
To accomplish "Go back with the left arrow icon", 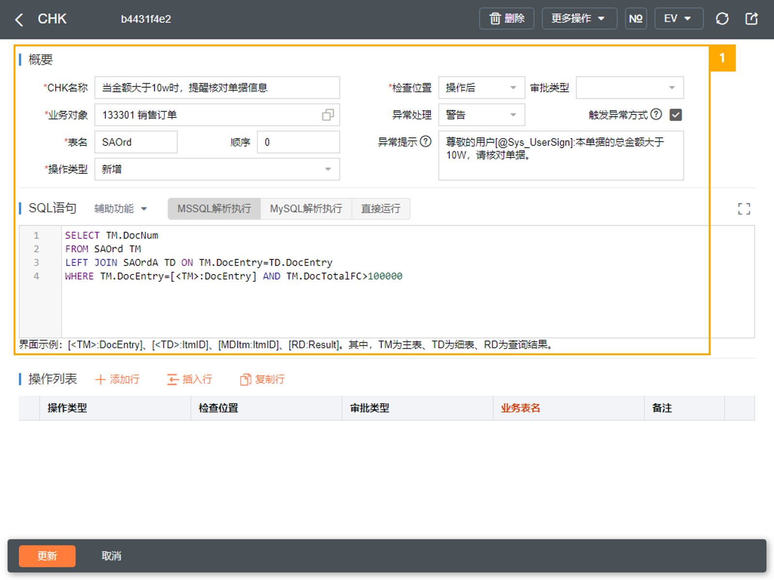I will point(19,19).
